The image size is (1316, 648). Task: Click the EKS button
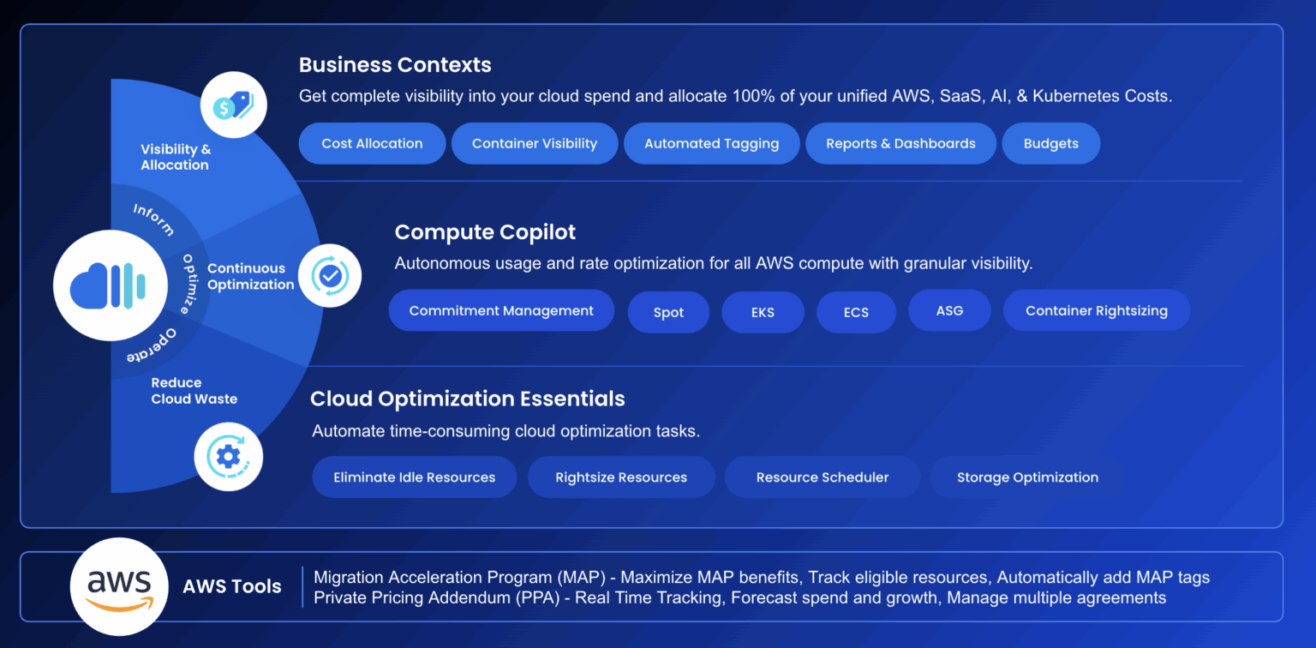coord(763,312)
